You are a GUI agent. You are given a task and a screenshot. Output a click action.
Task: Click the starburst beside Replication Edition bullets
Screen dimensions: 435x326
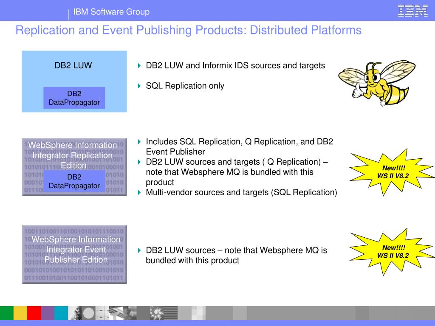pyautogui.click(x=392, y=172)
